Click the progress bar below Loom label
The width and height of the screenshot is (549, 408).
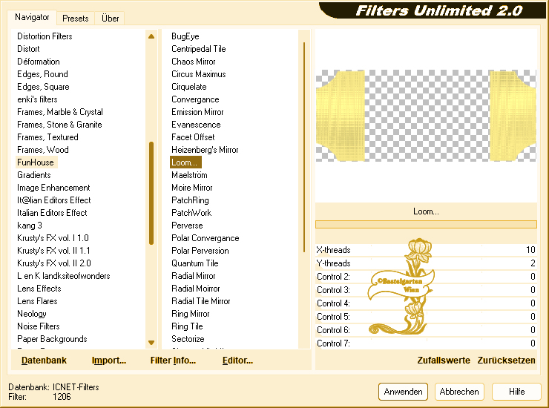coord(426,224)
